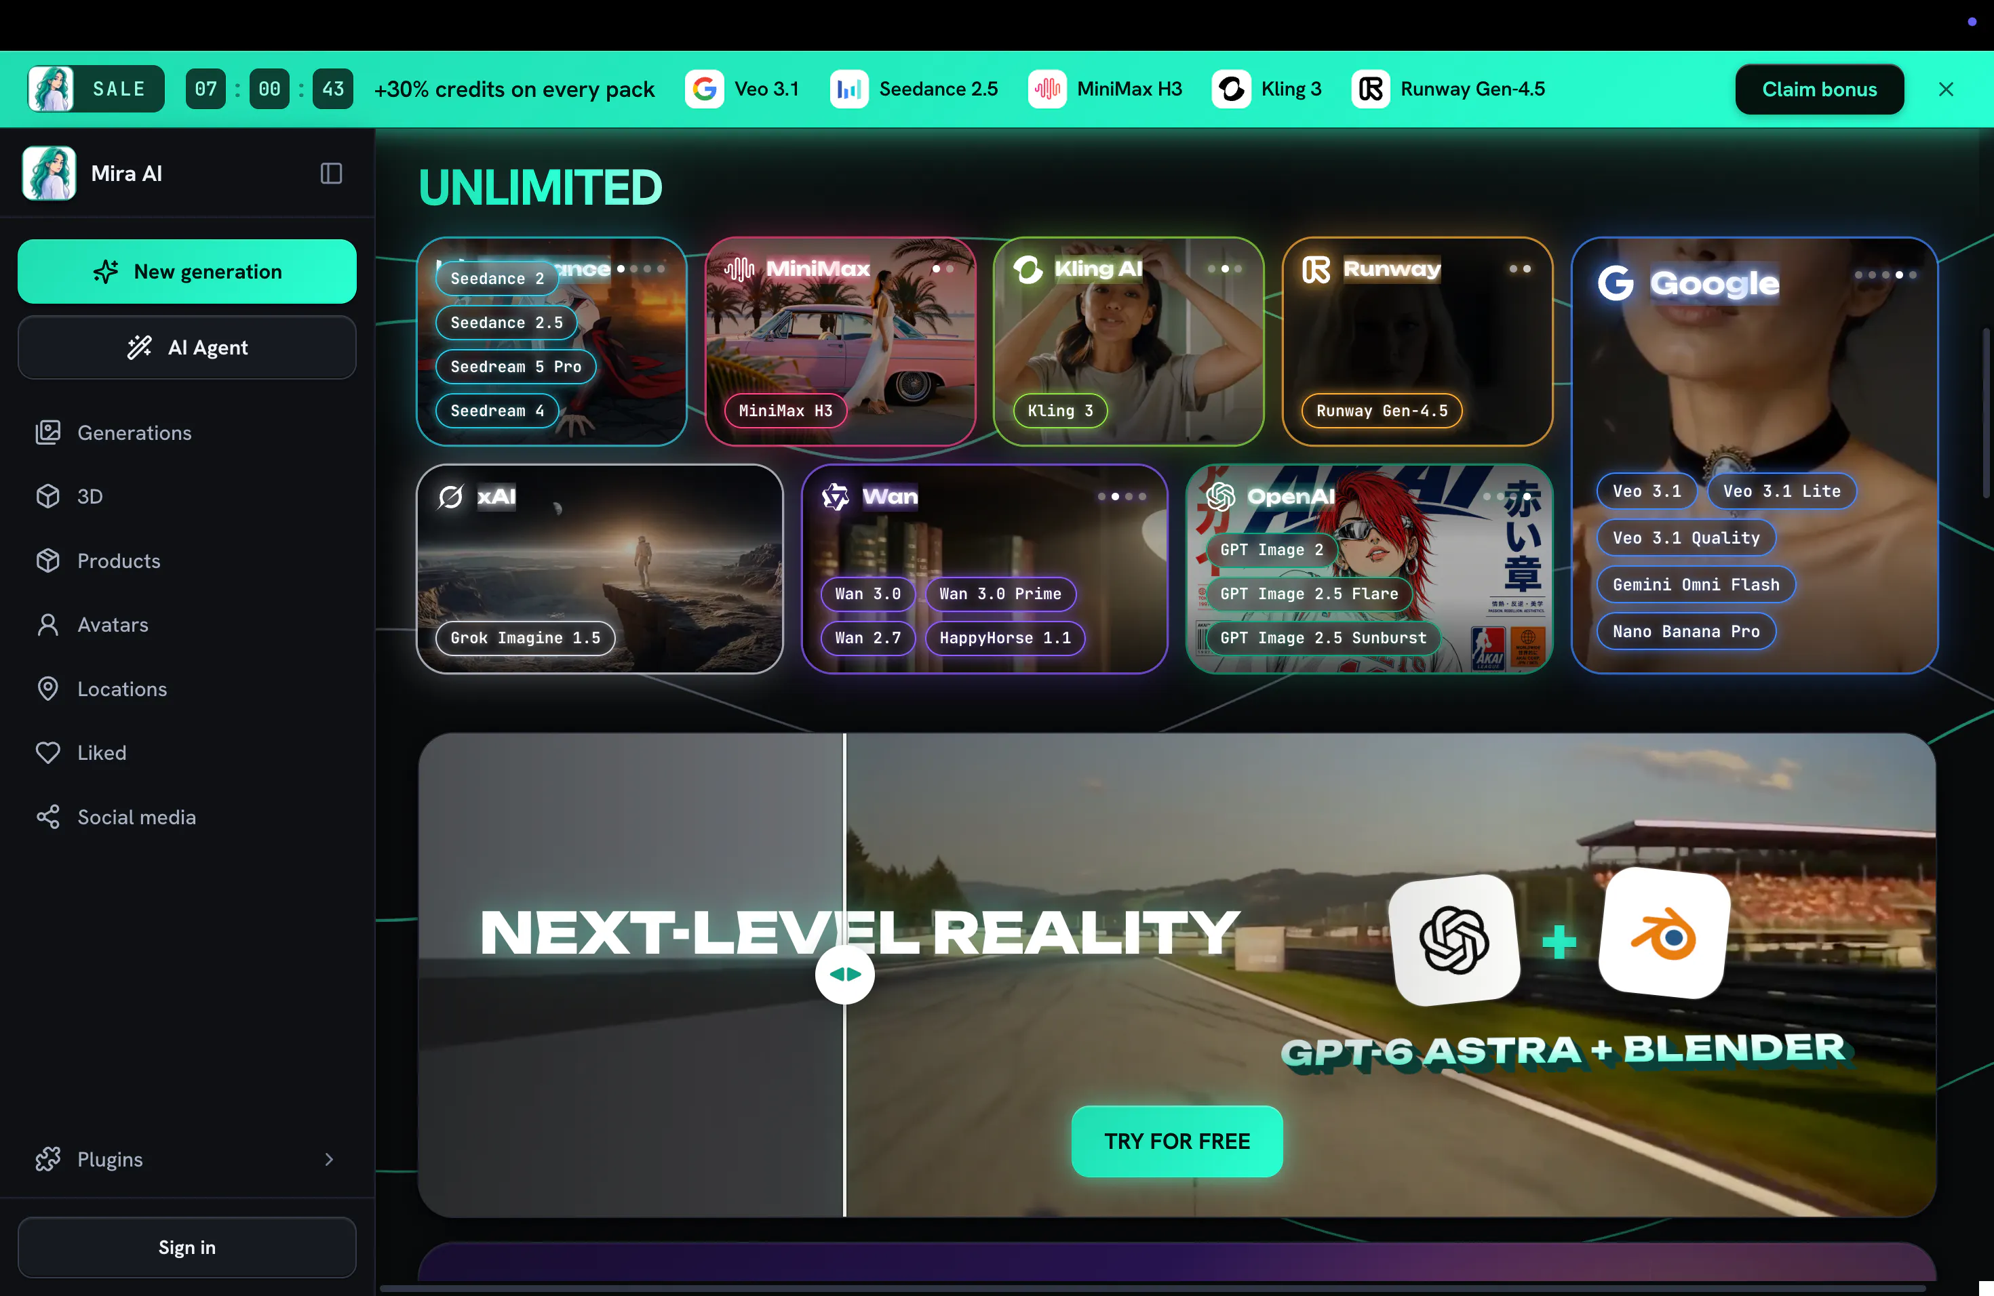
Task: Open the 3D section
Action: (x=187, y=495)
